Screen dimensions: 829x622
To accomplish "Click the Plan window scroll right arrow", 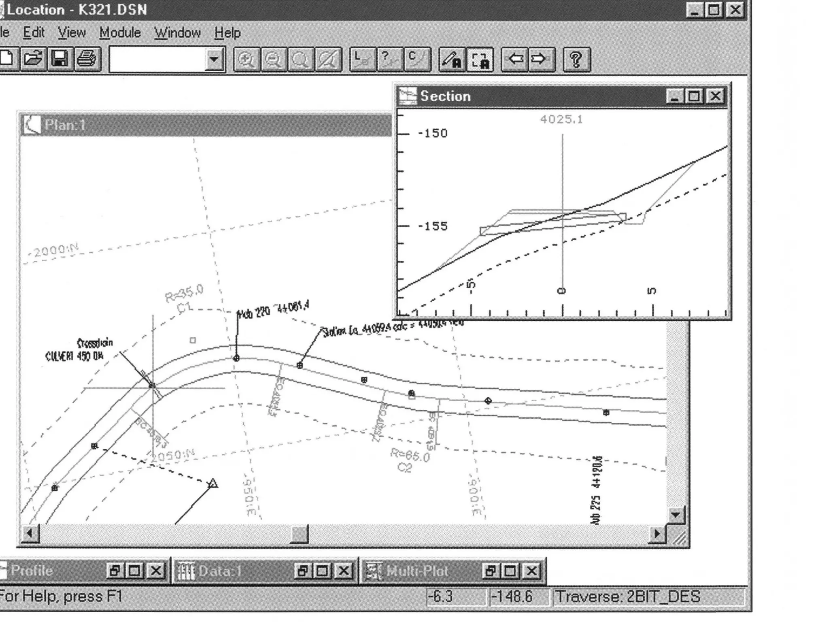I will pos(657,534).
